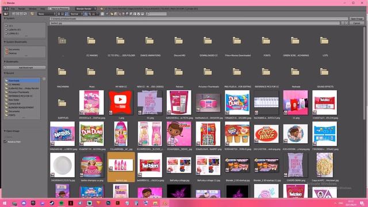Open the recursion level 'None' dropdown

47,14
